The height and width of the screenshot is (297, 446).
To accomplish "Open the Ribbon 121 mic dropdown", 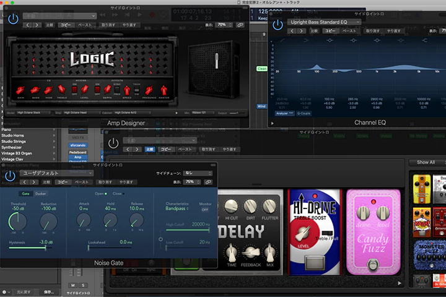I will tap(203, 113).
